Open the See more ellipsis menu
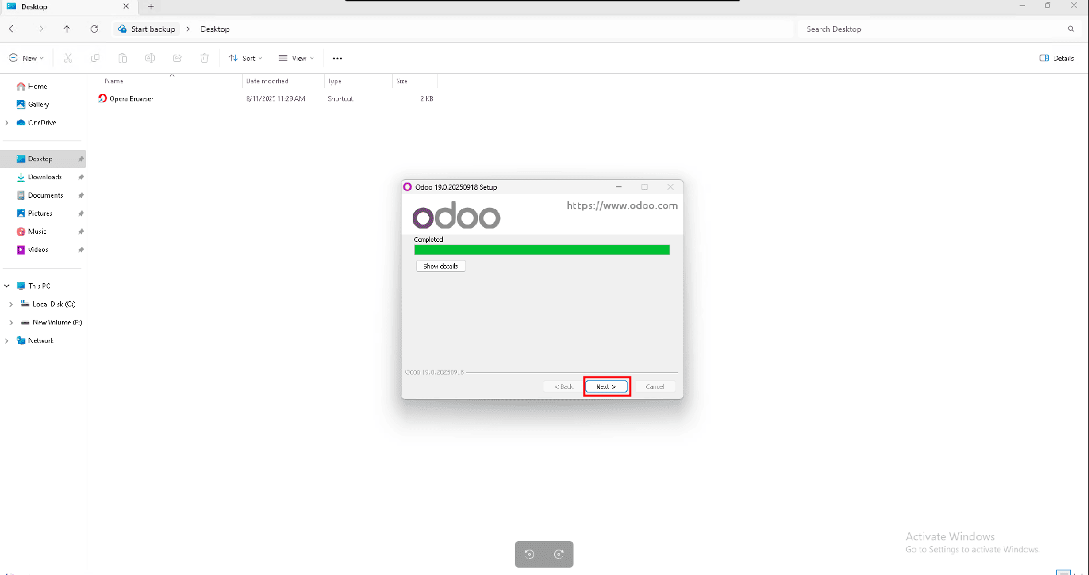The height and width of the screenshot is (575, 1089). point(337,59)
